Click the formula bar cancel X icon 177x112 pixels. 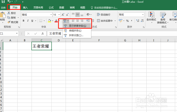pos(28,33)
